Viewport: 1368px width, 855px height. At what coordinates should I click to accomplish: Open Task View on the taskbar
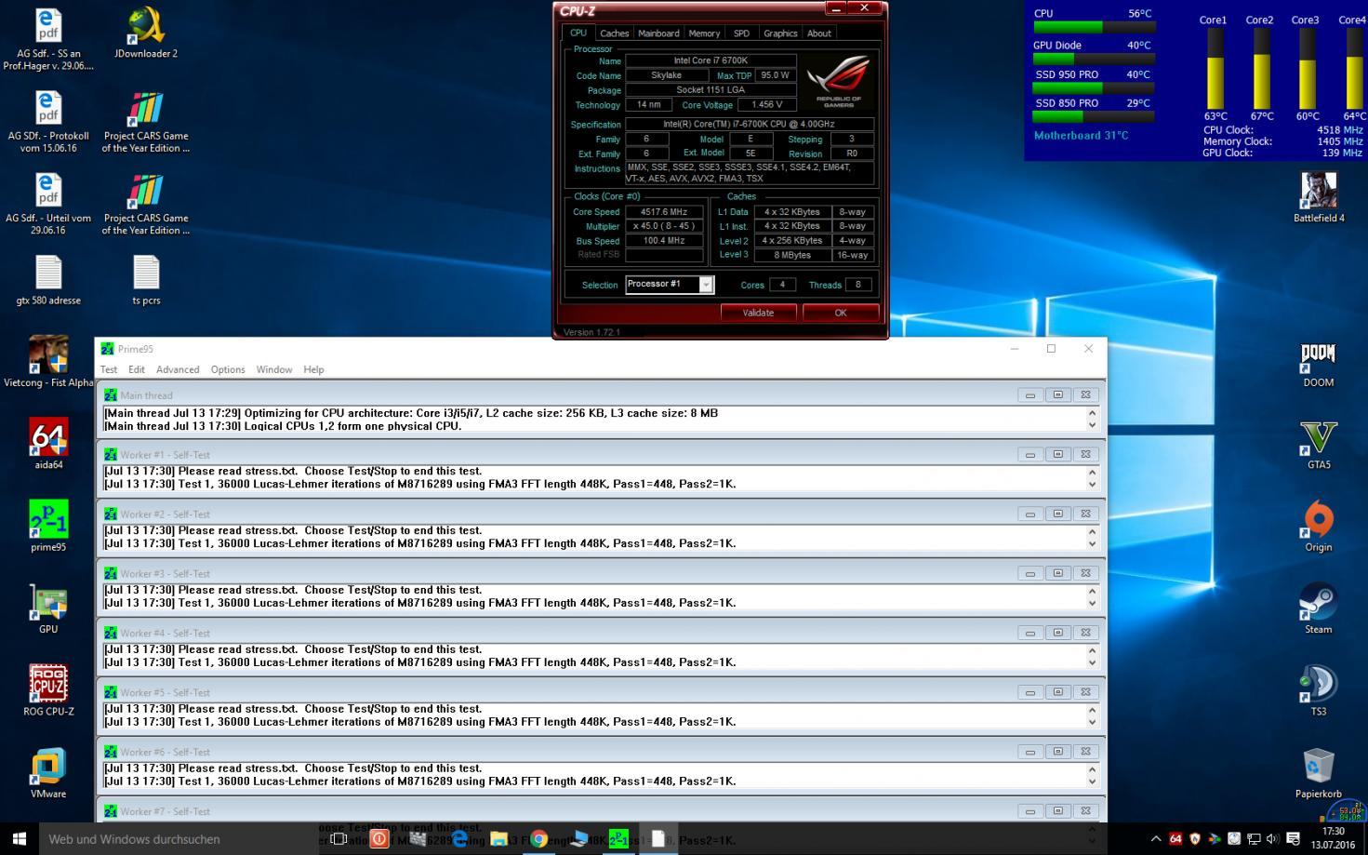tap(339, 838)
